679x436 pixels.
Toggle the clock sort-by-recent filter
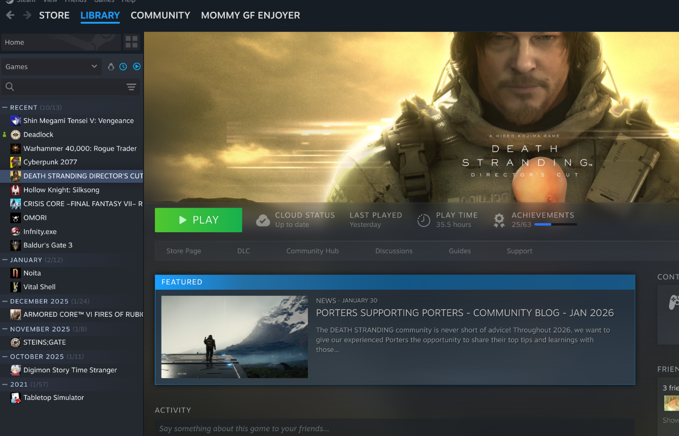123,66
